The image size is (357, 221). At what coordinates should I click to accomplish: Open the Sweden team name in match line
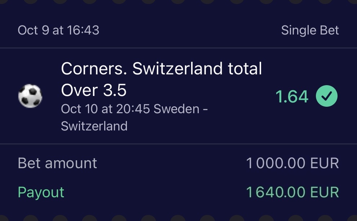coord(176,109)
